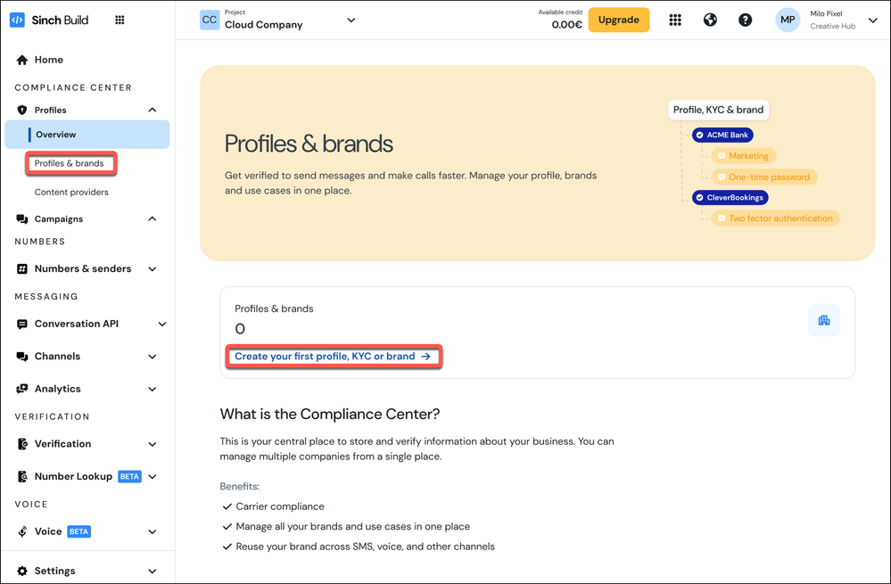Open Content providers sidebar item
Screen dimensions: 891x584
point(71,192)
